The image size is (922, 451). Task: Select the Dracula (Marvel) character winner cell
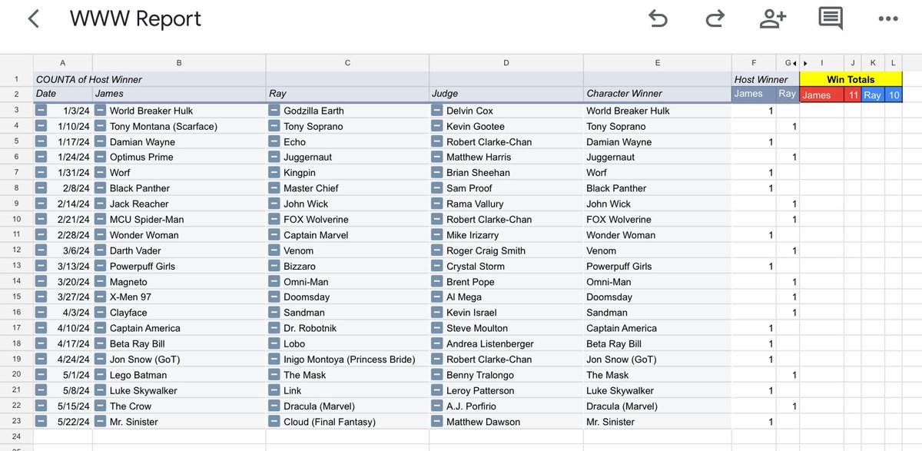(x=658, y=406)
